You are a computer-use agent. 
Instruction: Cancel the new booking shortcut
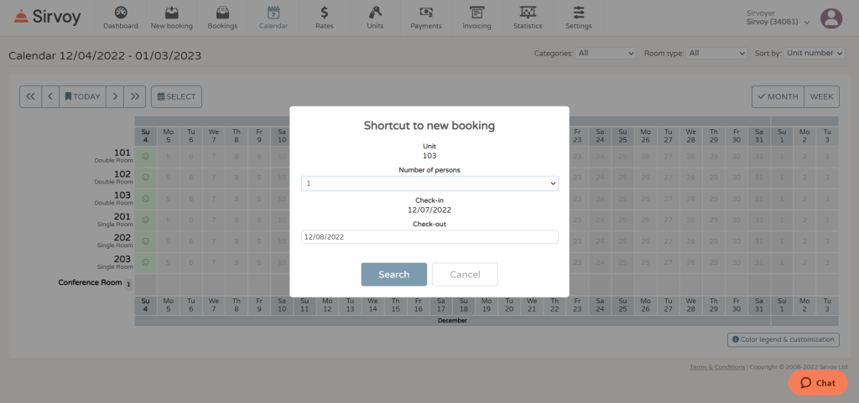[465, 274]
